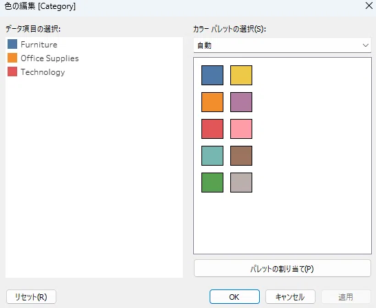
Task: Click the パレットの割り当て(P) button
Action: tap(283, 268)
